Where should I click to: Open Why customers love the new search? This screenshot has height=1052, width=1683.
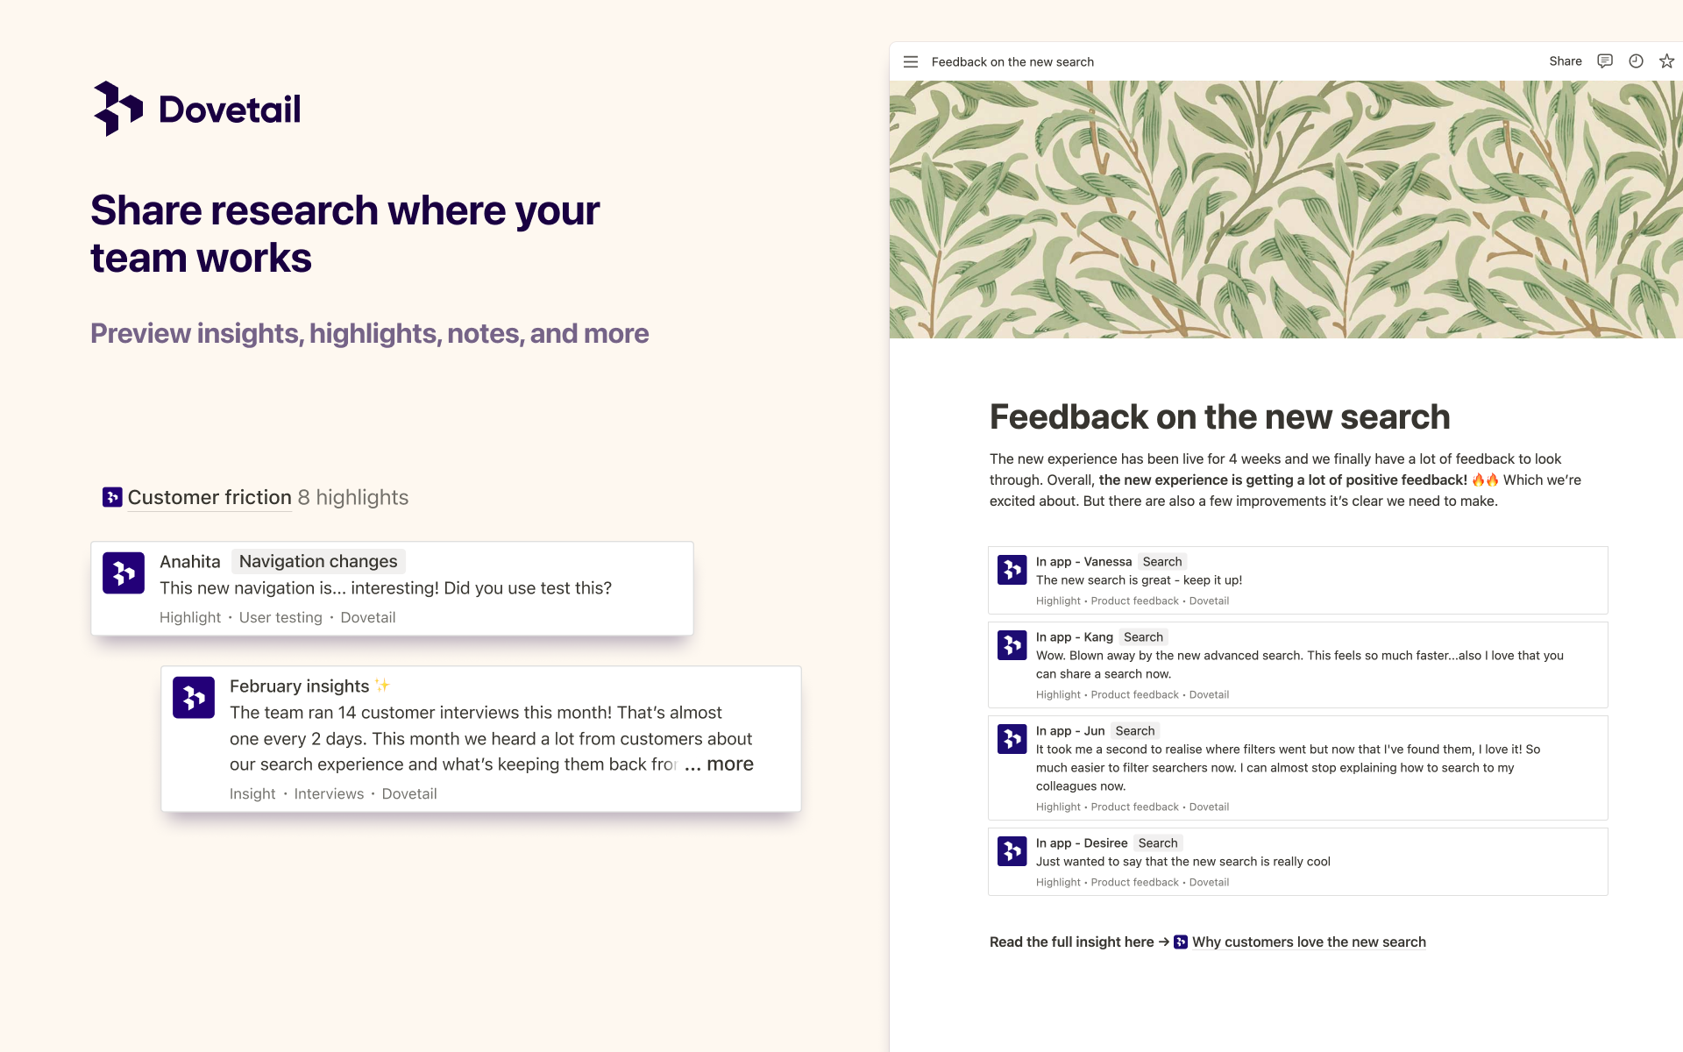(x=1309, y=942)
